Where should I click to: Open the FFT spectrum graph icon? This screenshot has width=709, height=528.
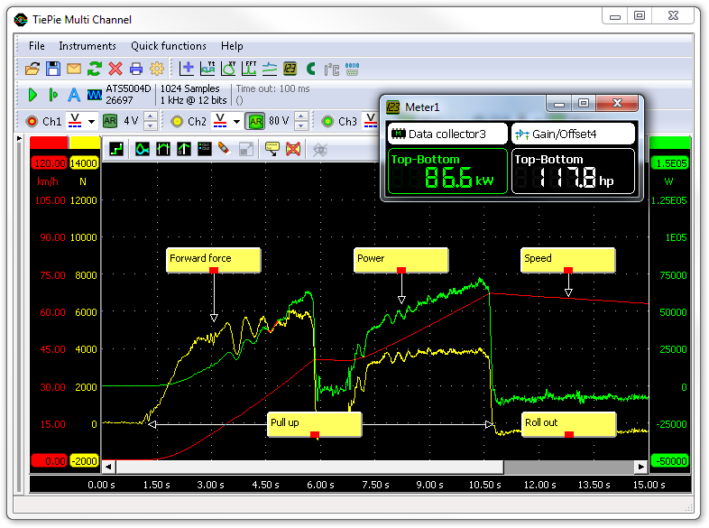click(x=250, y=69)
